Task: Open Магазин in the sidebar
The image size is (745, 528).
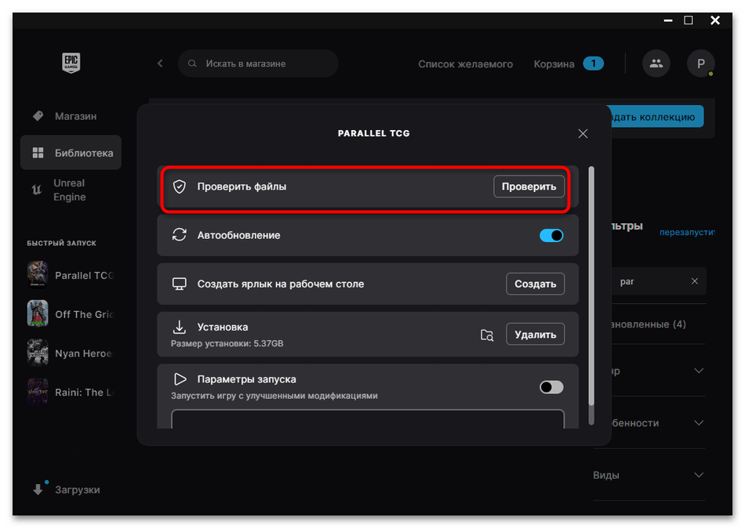Action: (71, 116)
